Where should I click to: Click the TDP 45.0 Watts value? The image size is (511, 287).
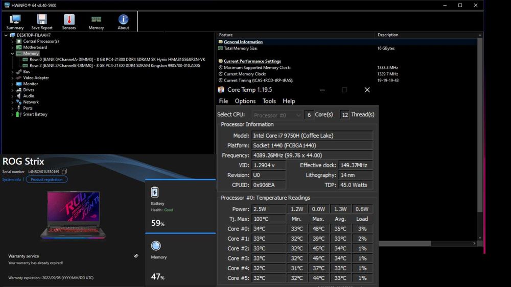tap(356, 185)
